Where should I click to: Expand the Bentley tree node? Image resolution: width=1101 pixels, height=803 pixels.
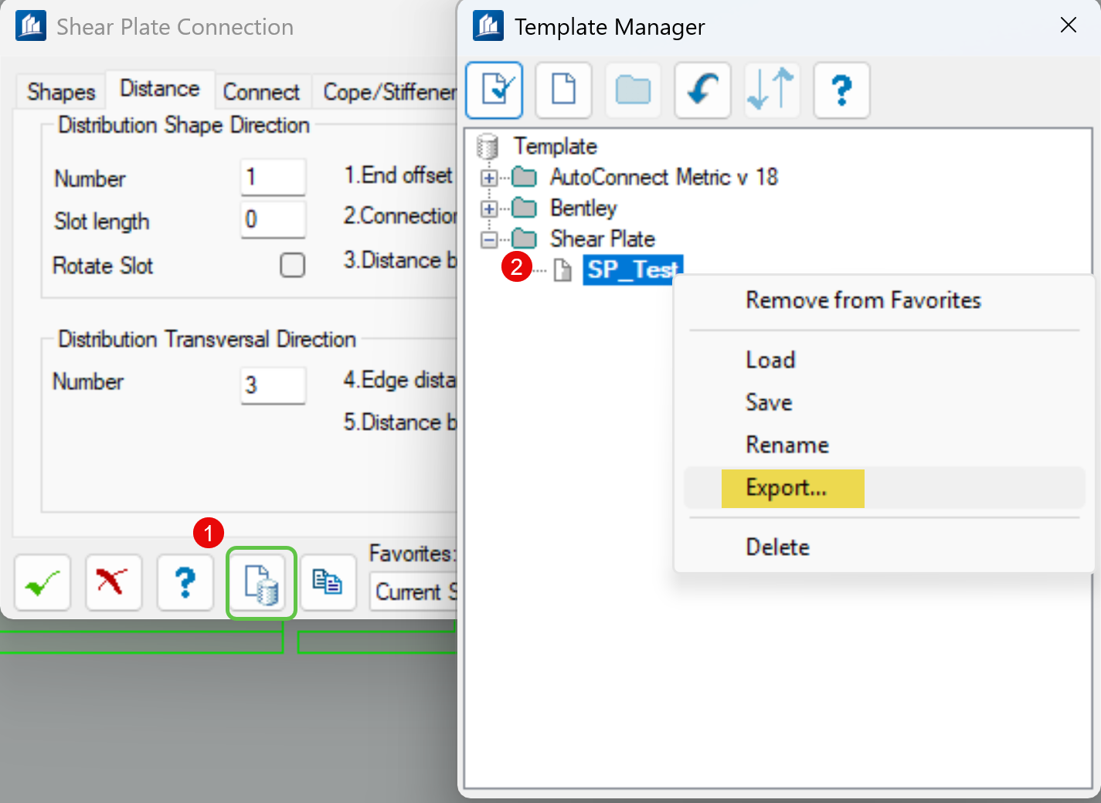pos(488,209)
